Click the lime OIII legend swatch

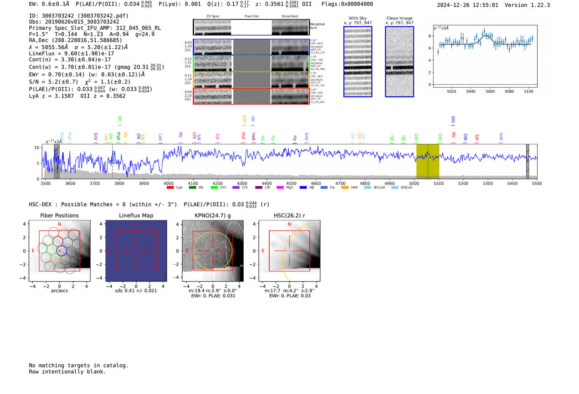[x=214, y=188]
